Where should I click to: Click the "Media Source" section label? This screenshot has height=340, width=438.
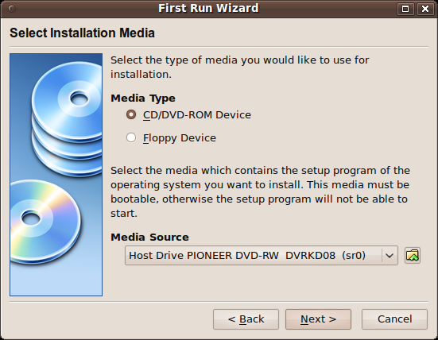(149, 237)
